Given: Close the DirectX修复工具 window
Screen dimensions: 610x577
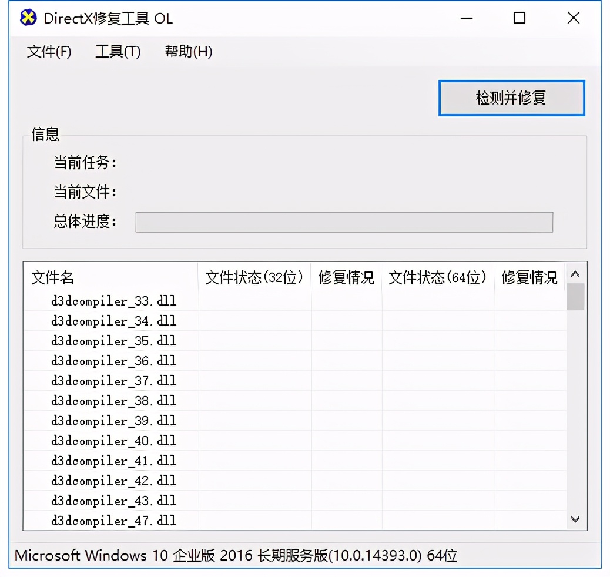Looking at the screenshot, I should (574, 18).
